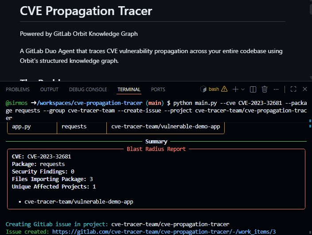Image resolution: width=312 pixels, height=235 pixels.
Task: Open the OUTPUT panel tab
Action: 49,89
